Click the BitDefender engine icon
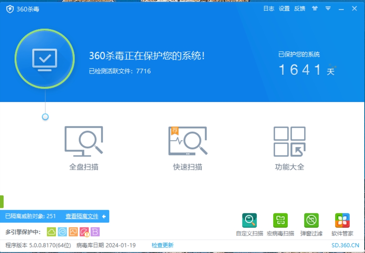 point(95,231)
